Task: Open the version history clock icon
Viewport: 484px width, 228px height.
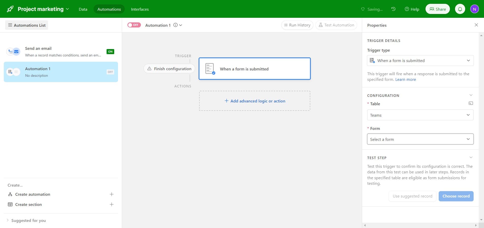Action: (x=393, y=9)
